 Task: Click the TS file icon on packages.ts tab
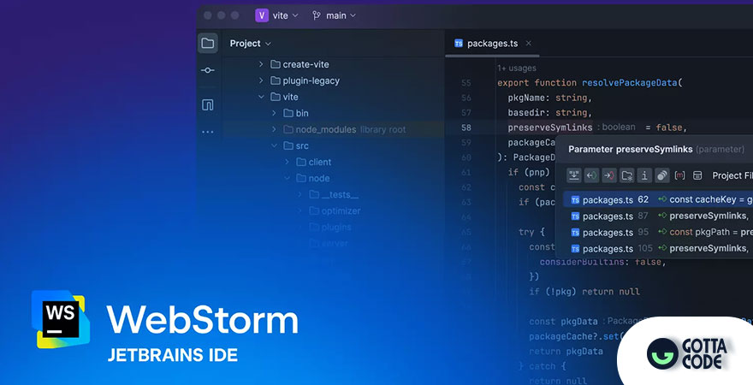pyautogui.click(x=459, y=43)
